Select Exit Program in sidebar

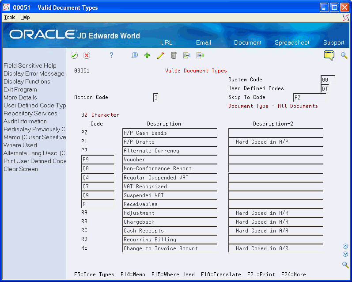coord(20,89)
